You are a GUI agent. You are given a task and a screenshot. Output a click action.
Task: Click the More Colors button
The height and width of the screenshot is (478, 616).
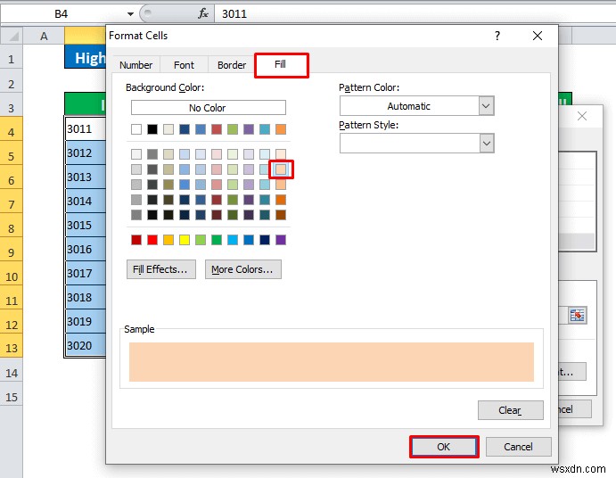[243, 269]
